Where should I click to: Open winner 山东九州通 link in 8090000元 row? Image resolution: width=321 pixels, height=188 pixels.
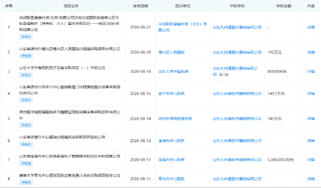[x=235, y=71]
